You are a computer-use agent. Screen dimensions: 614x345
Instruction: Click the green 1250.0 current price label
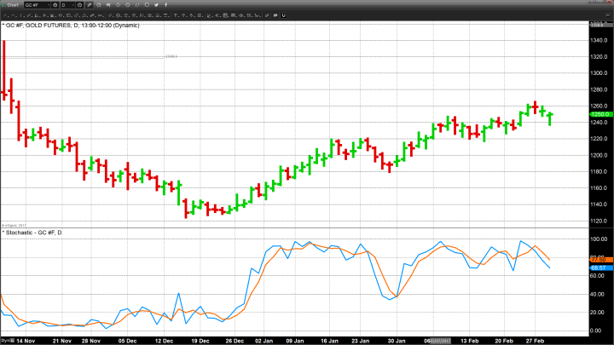598,113
